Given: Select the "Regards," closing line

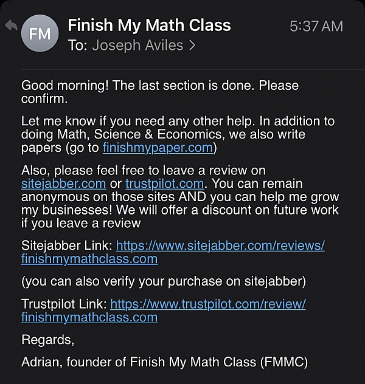Looking at the screenshot, I should coord(46,339).
